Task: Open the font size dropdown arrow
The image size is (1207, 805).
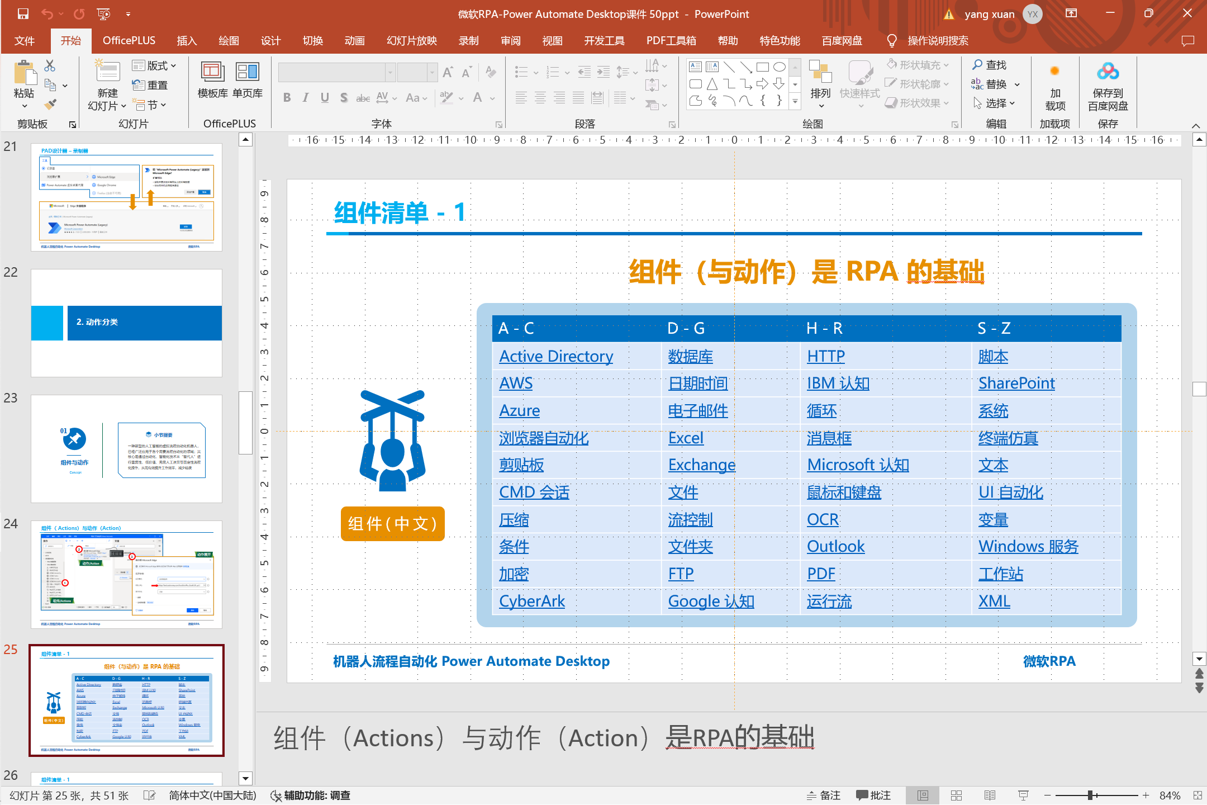Action: pos(432,72)
